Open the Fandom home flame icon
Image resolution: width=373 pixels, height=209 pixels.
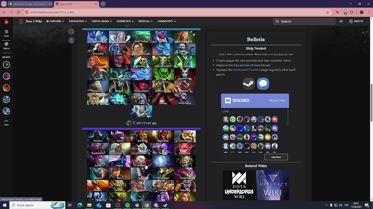6,21
